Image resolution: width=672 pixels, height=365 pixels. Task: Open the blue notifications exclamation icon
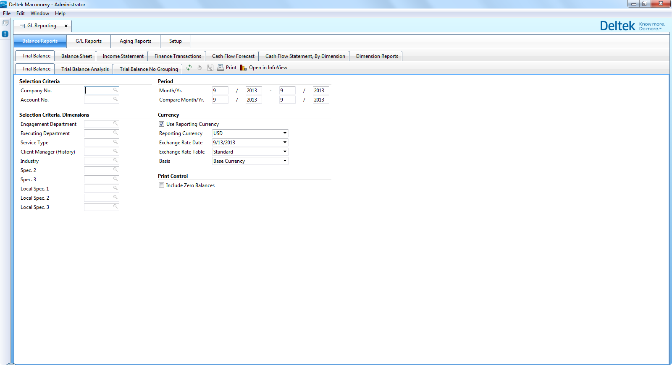click(x=5, y=34)
